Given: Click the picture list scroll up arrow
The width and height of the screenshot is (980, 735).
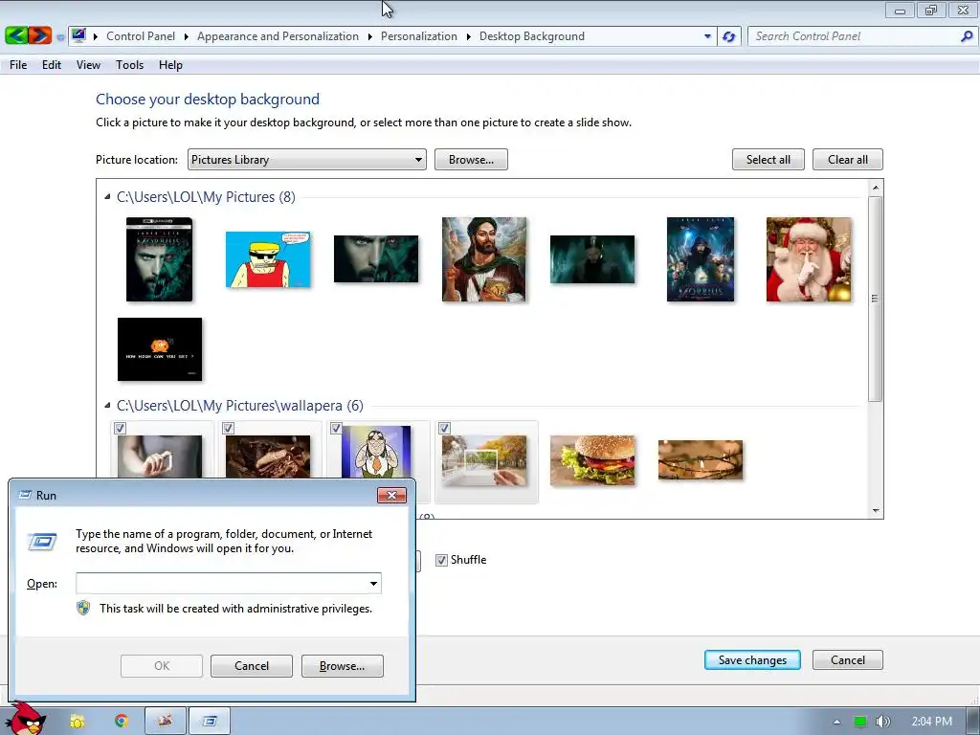Looking at the screenshot, I should point(875,188).
